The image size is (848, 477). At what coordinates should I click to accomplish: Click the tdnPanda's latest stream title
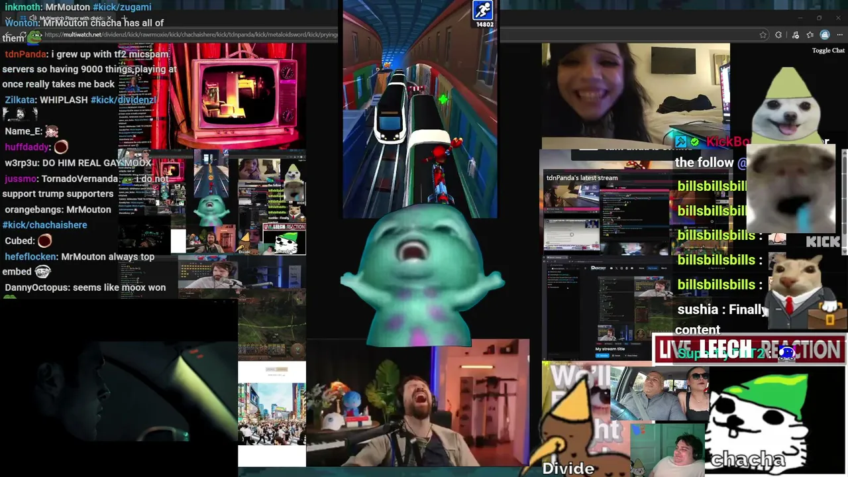point(582,178)
